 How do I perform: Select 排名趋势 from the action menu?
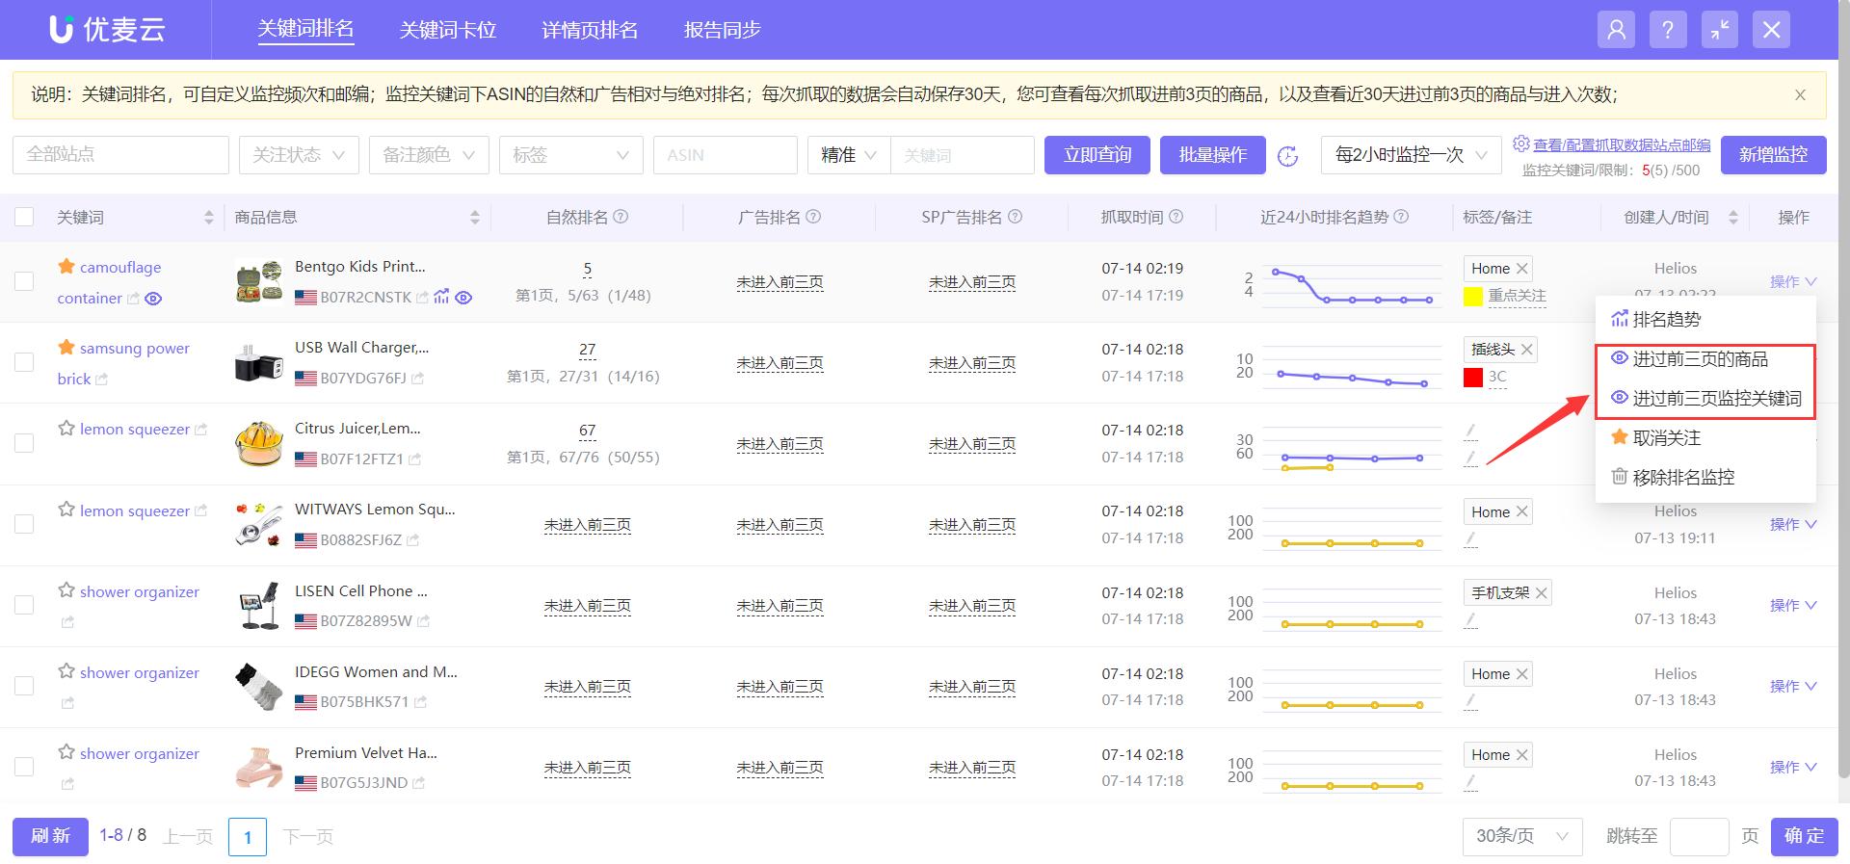(x=1705, y=319)
